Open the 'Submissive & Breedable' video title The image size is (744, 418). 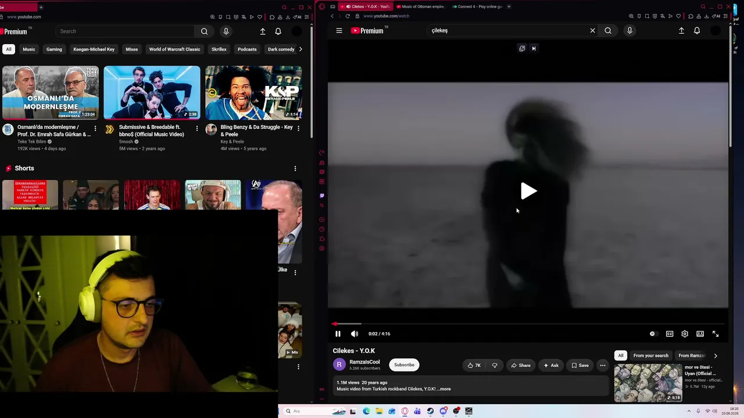coord(152,131)
